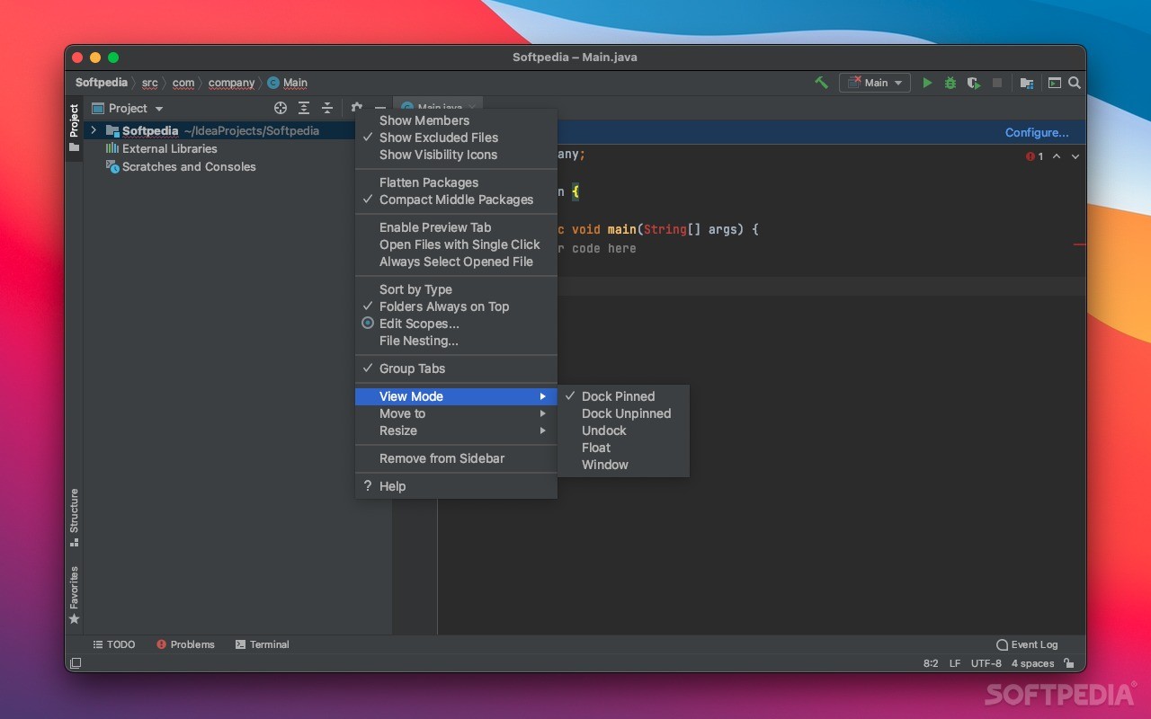Image resolution: width=1151 pixels, height=719 pixels.
Task: Open the Problems tool window
Action: pos(185,644)
